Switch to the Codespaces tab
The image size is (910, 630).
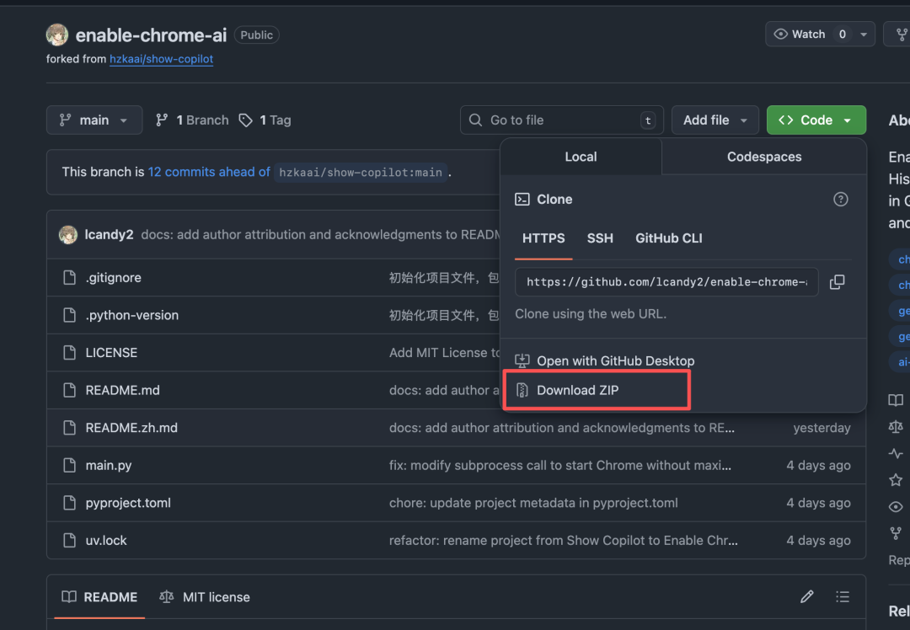763,156
